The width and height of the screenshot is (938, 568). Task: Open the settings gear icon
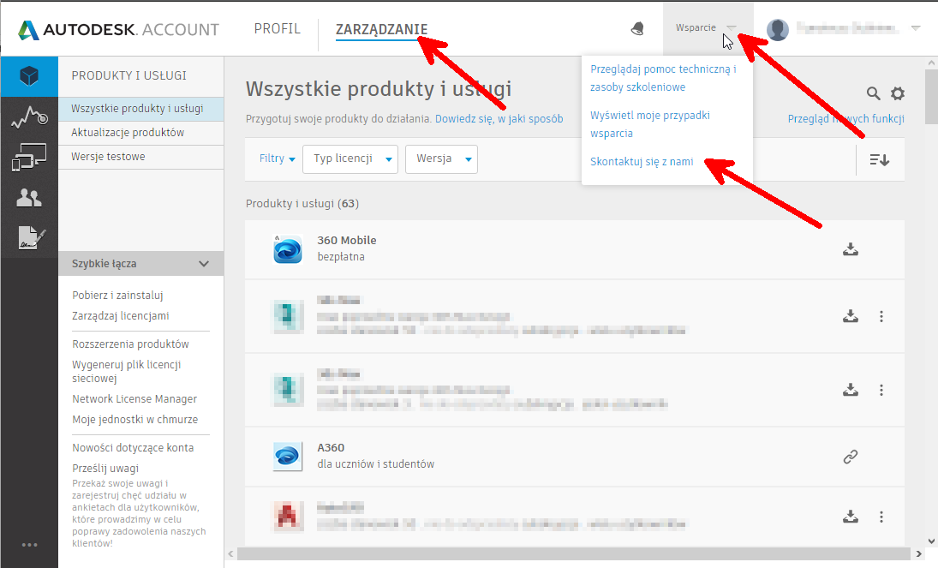(x=898, y=93)
